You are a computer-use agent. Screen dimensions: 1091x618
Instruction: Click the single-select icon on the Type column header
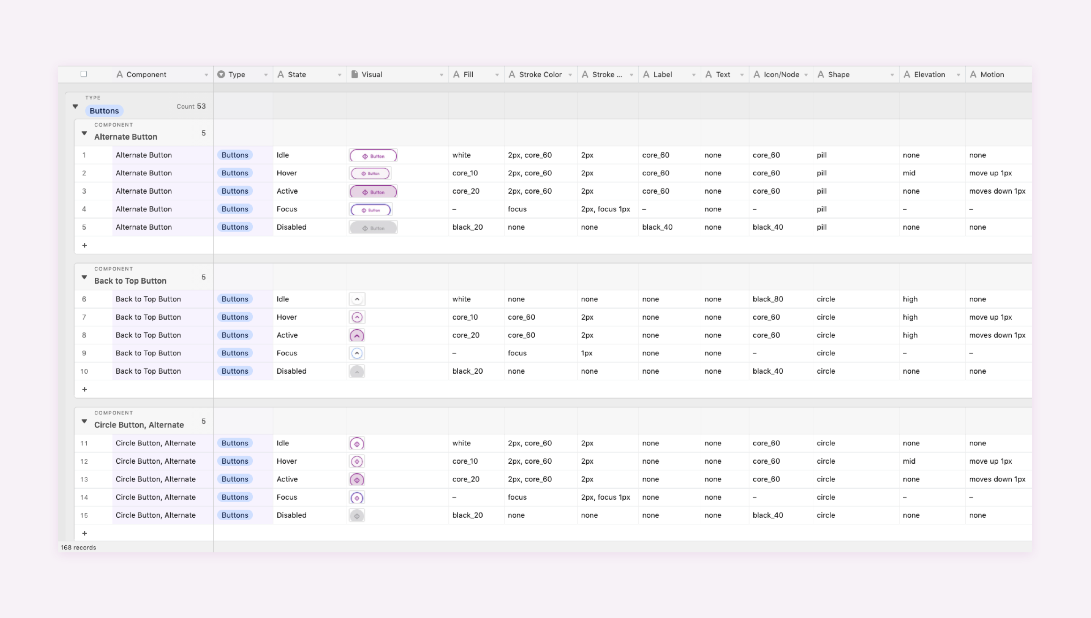[x=221, y=74]
